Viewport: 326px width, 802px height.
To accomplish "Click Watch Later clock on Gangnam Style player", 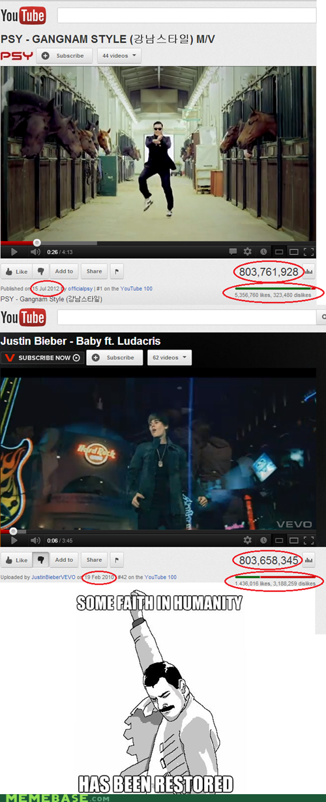I will pos(263,251).
